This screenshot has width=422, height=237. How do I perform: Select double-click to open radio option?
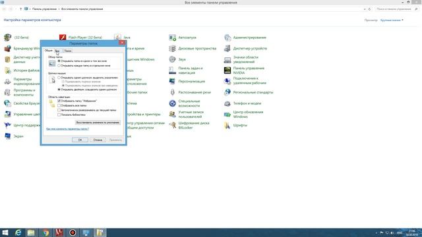[59, 90]
